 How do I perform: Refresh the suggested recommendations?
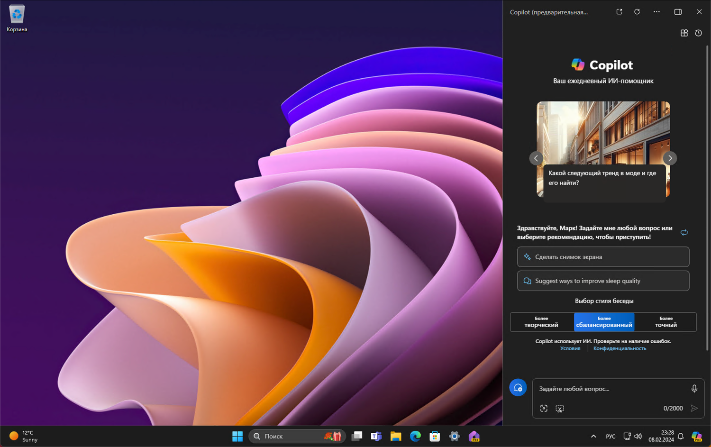click(684, 232)
